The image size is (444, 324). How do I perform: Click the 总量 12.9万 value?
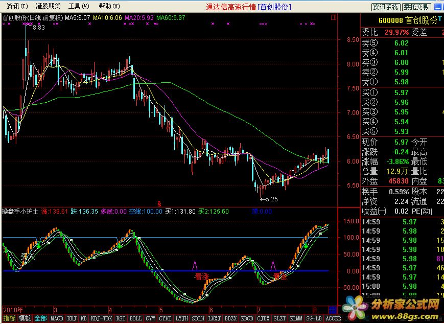(x=398, y=171)
